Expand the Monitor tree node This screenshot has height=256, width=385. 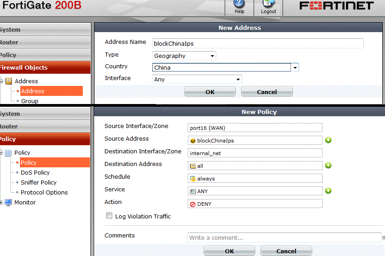click(1, 203)
